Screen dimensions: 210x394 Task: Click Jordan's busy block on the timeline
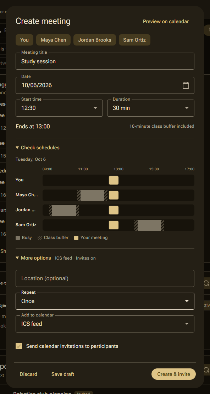(64, 210)
